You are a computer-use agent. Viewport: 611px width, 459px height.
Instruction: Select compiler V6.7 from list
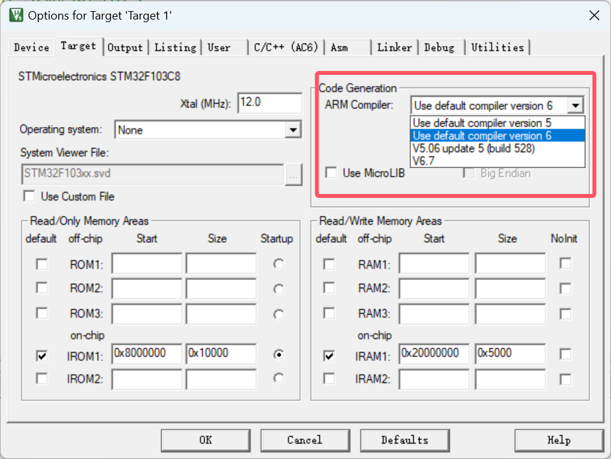[497, 161]
